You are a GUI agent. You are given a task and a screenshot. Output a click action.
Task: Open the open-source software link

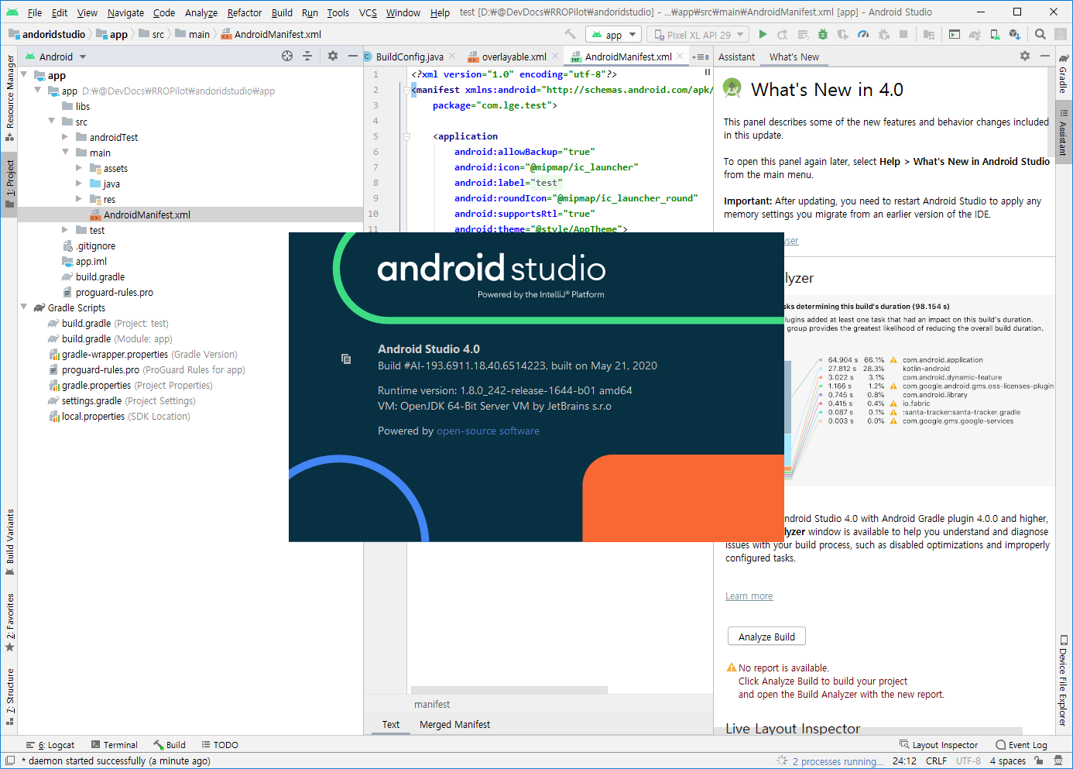(x=488, y=431)
